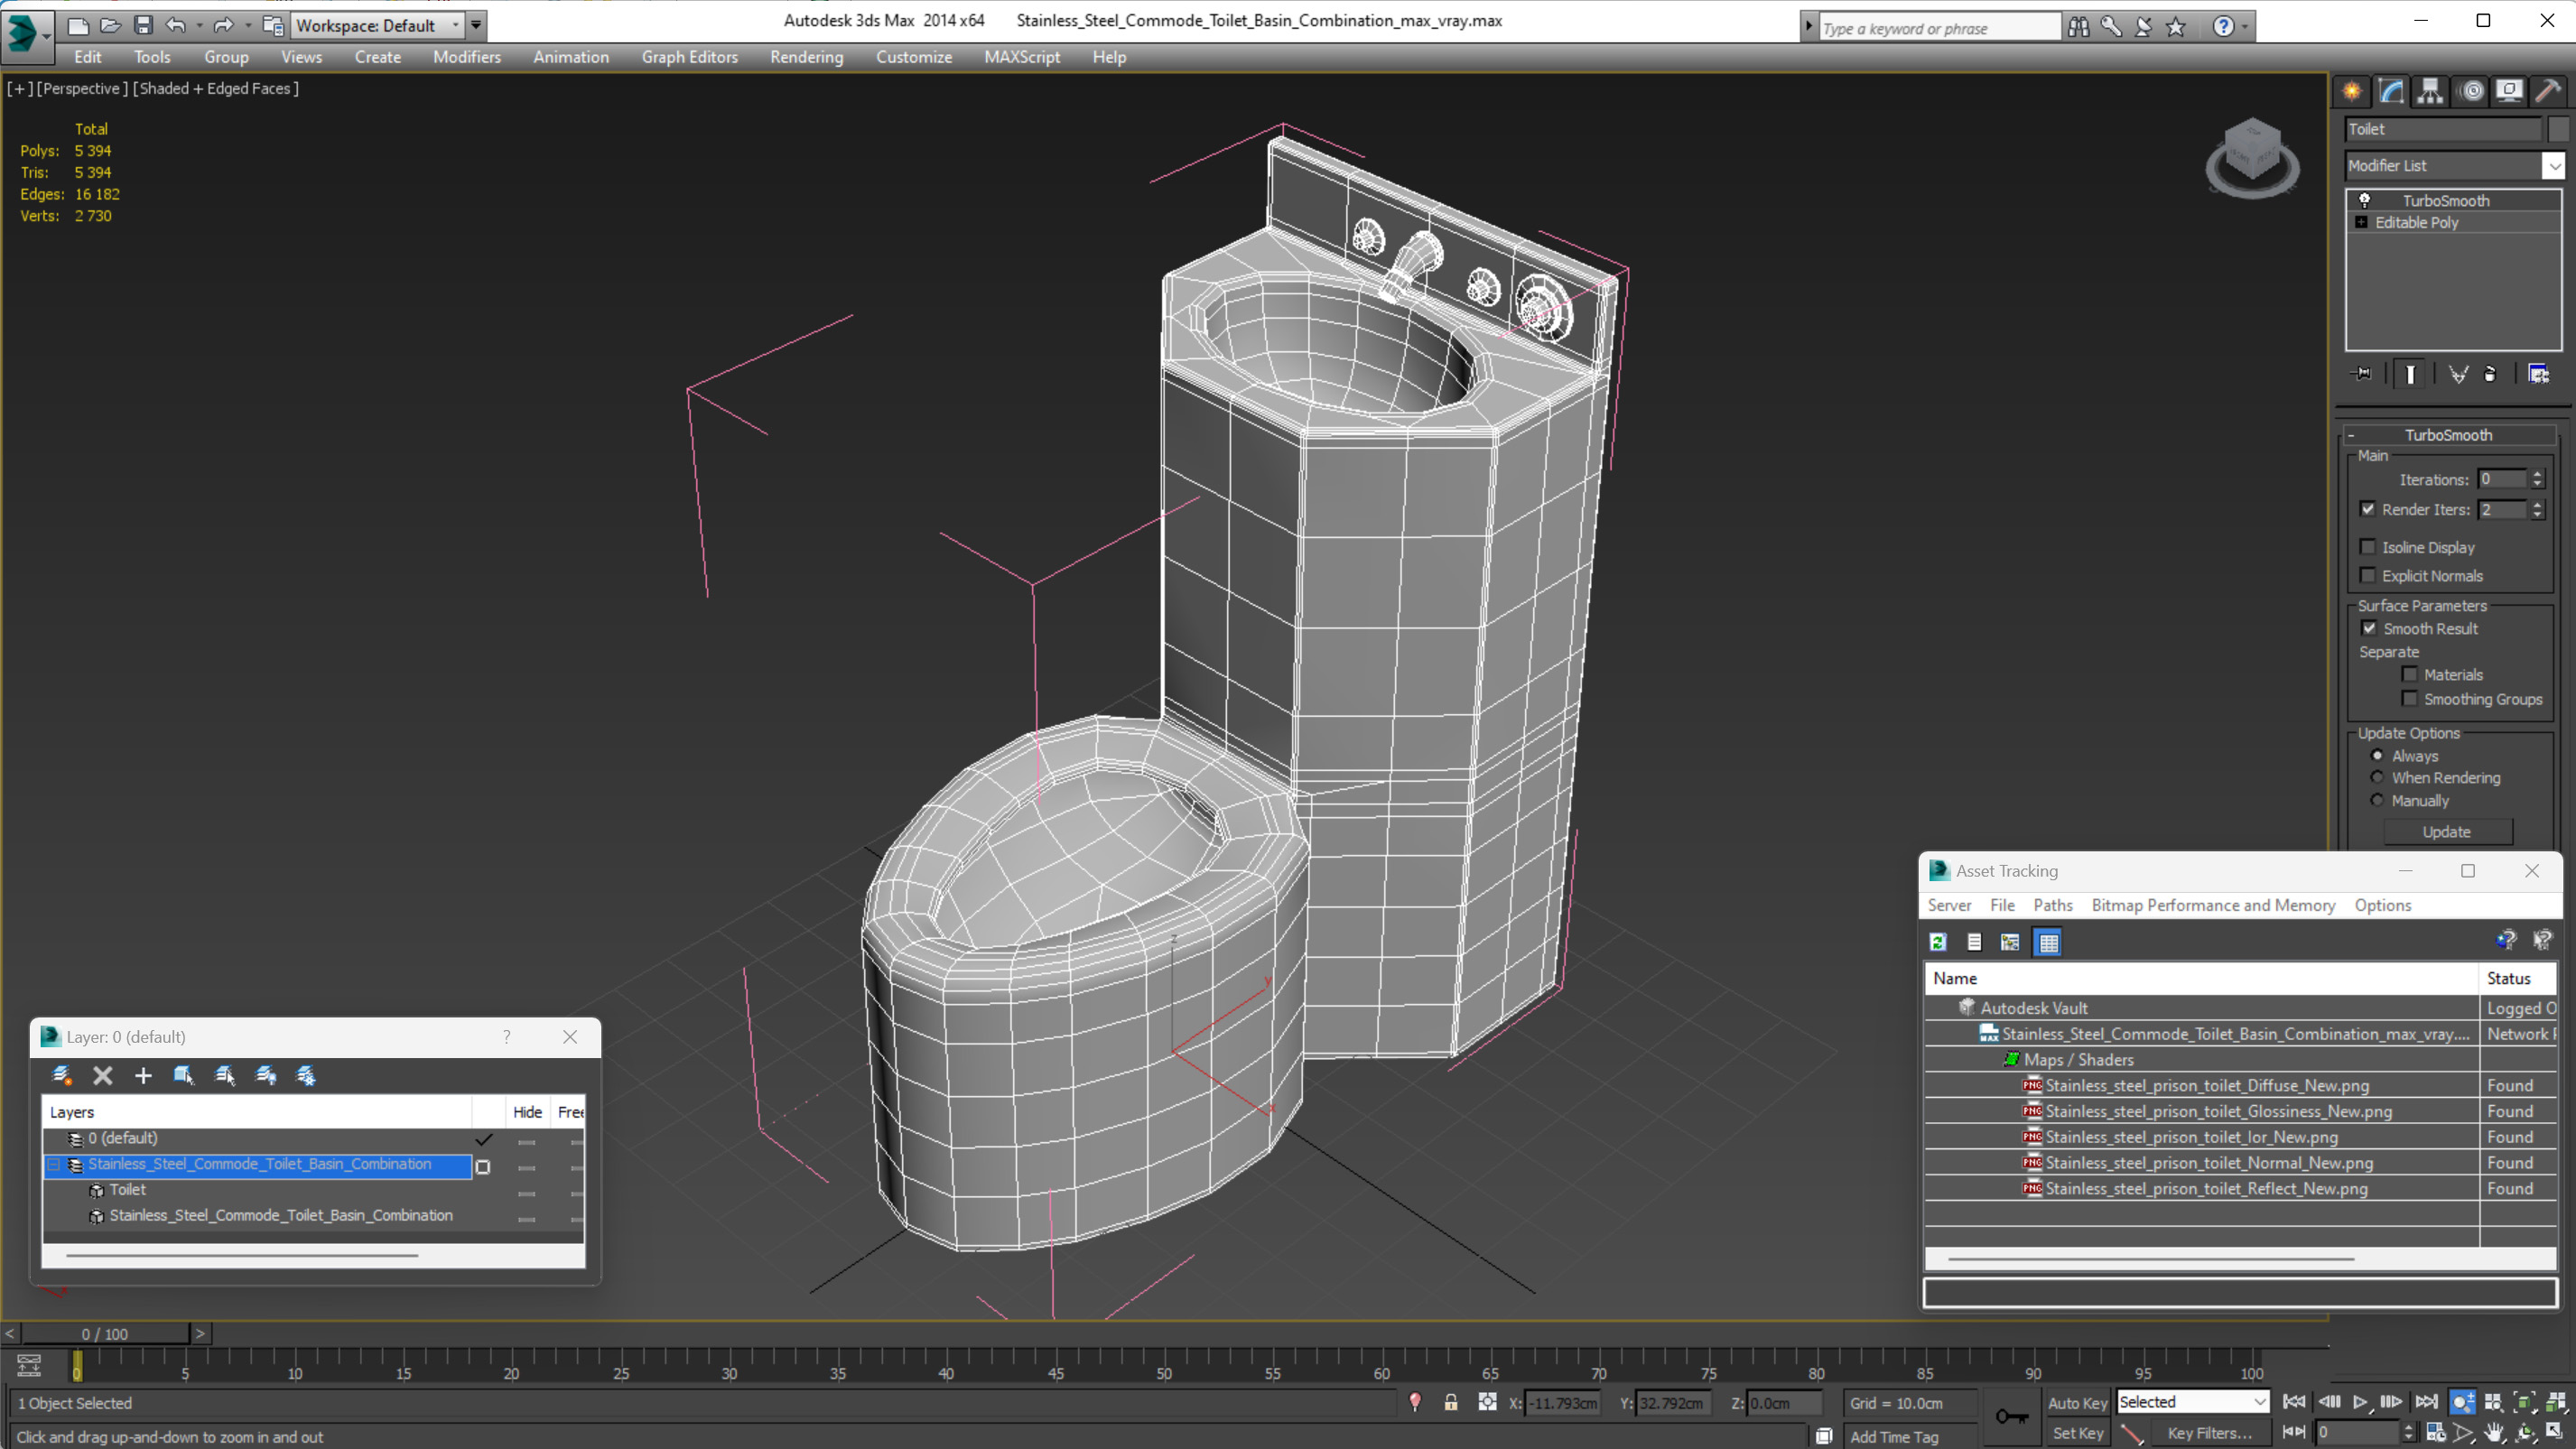Toggle the Auto Key button
Image resolution: width=2576 pixels, height=1449 pixels.
point(2076,1403)
